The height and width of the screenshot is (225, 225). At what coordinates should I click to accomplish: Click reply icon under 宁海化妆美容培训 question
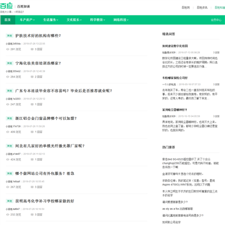[x=32, y=77]
